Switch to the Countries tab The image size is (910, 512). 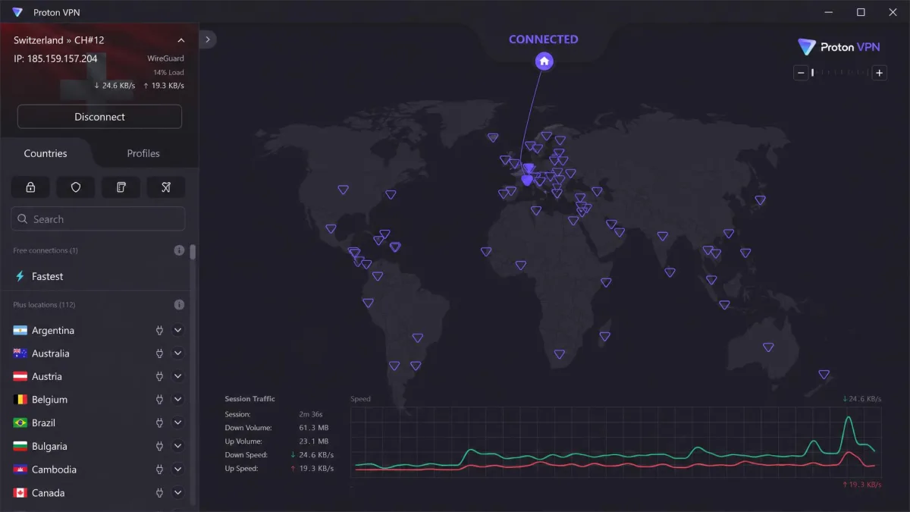45,153
